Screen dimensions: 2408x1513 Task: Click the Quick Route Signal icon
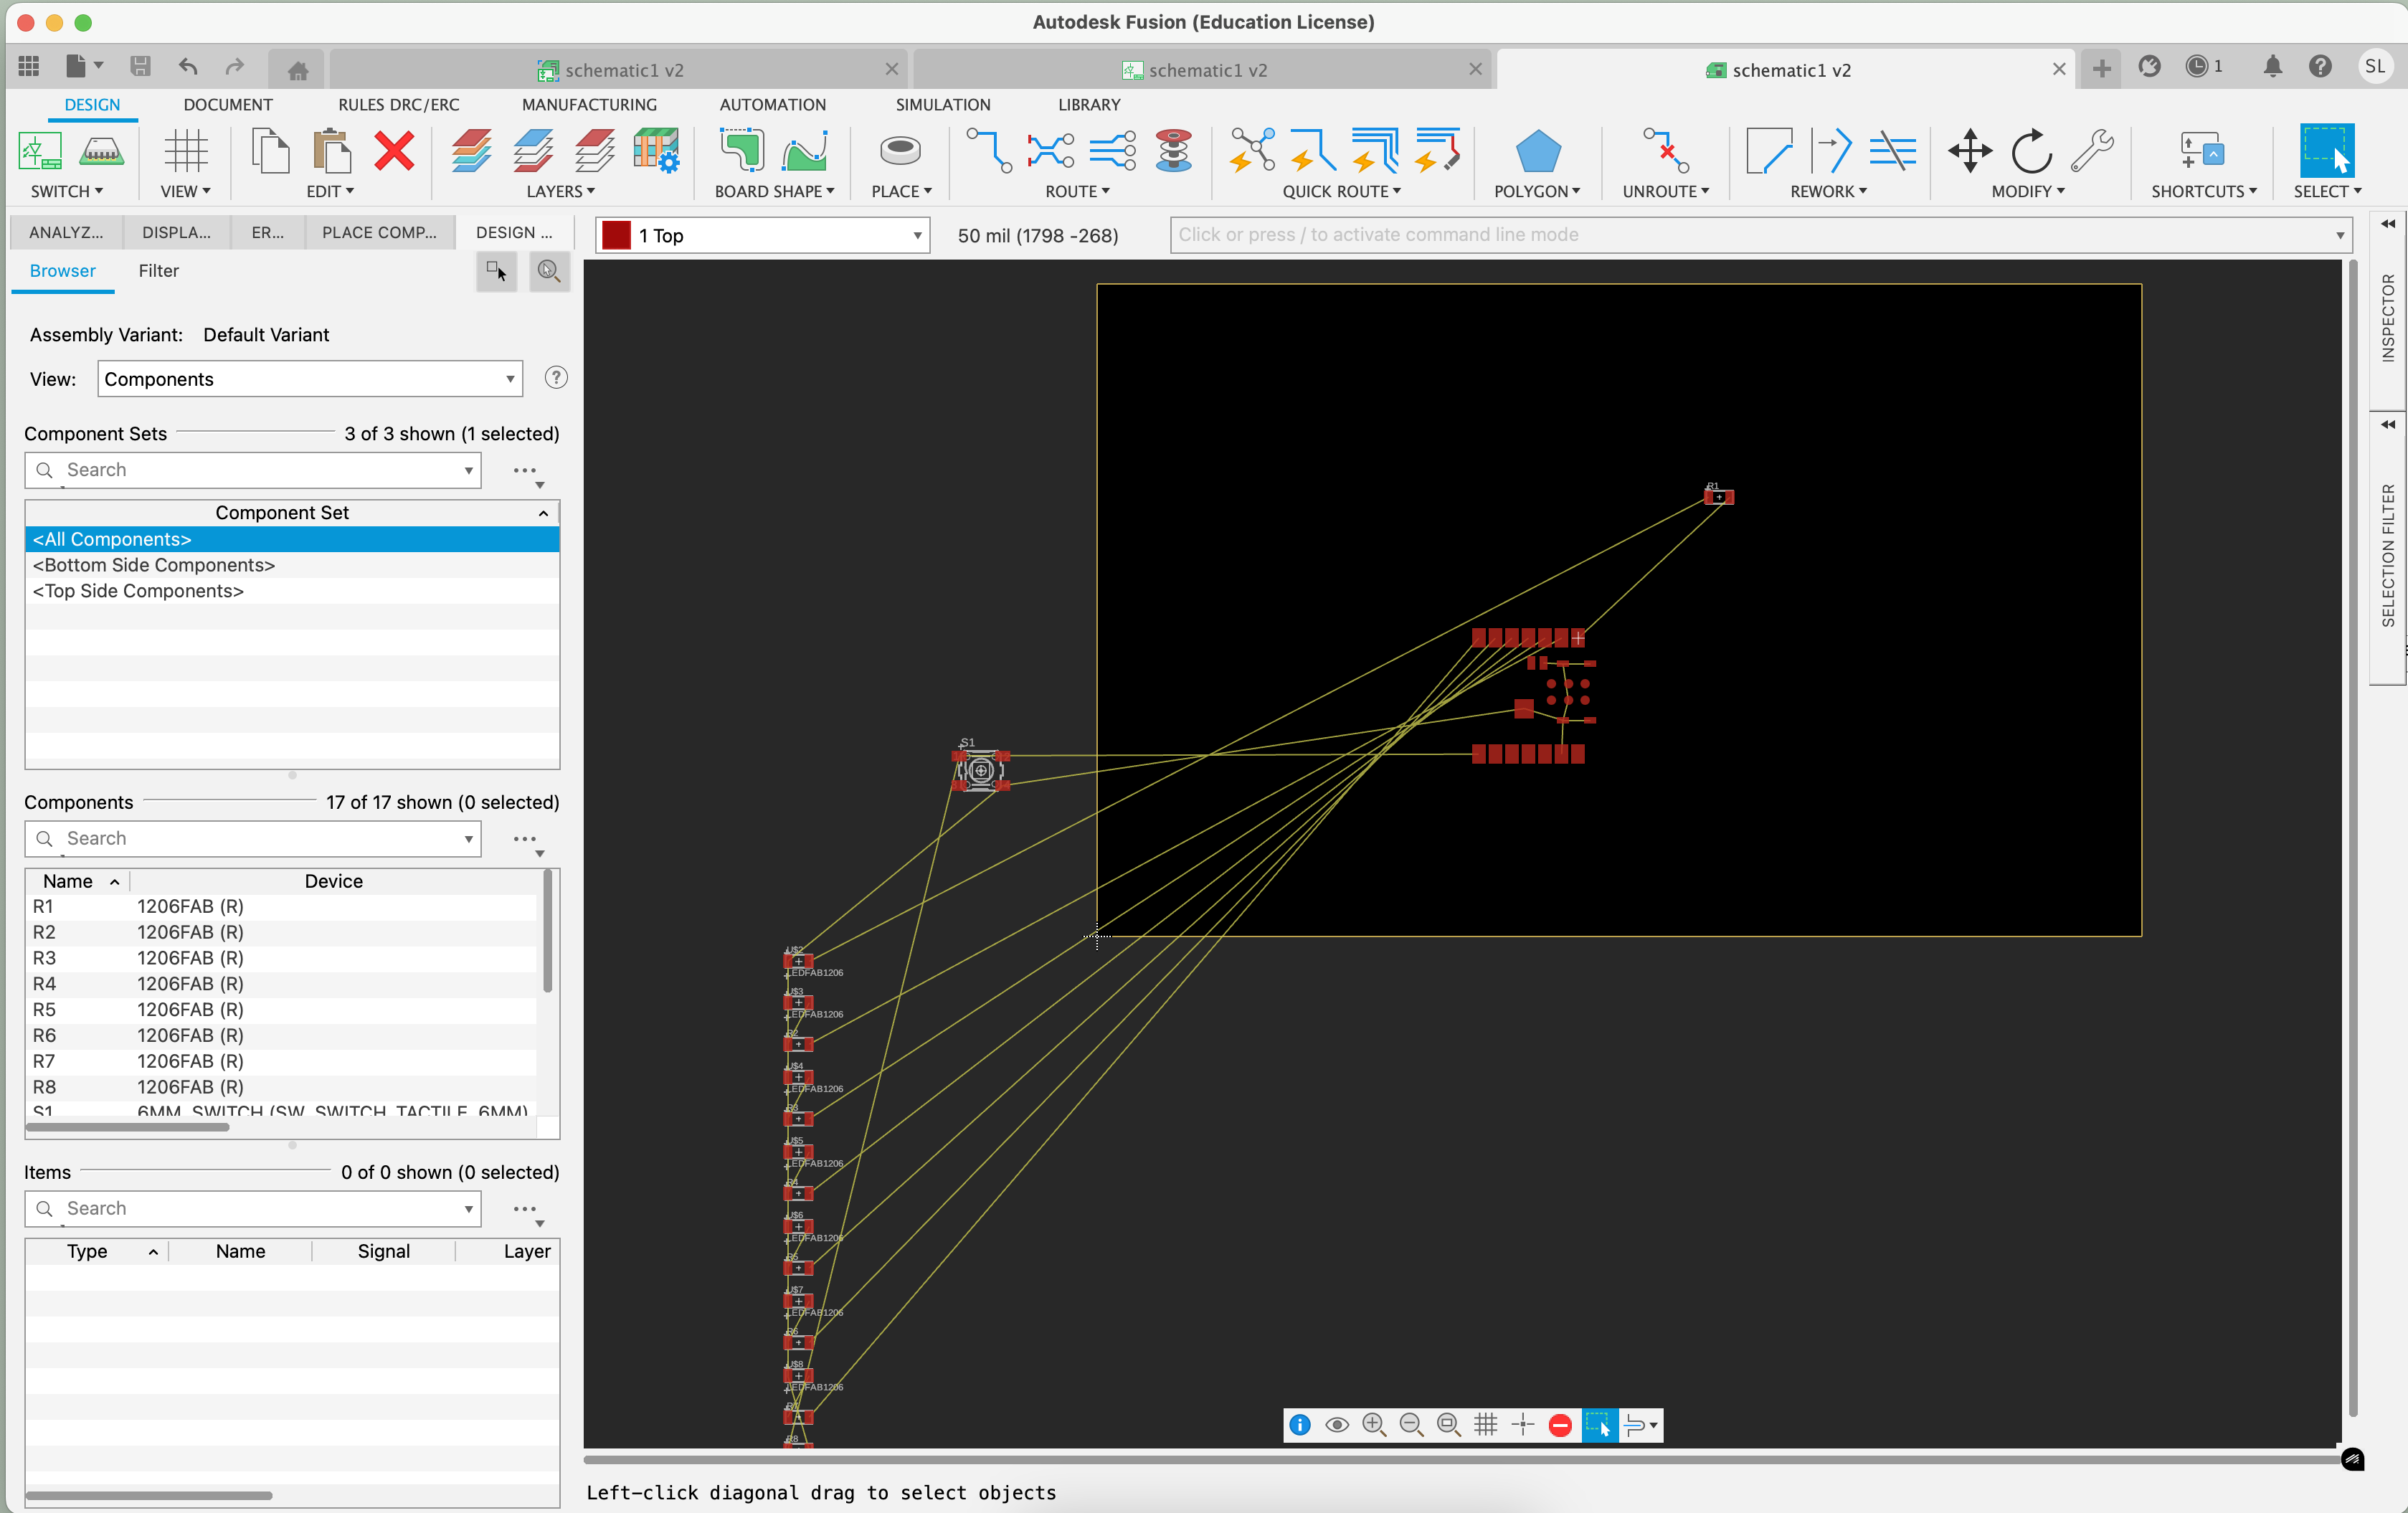(x=1313, y=151)
